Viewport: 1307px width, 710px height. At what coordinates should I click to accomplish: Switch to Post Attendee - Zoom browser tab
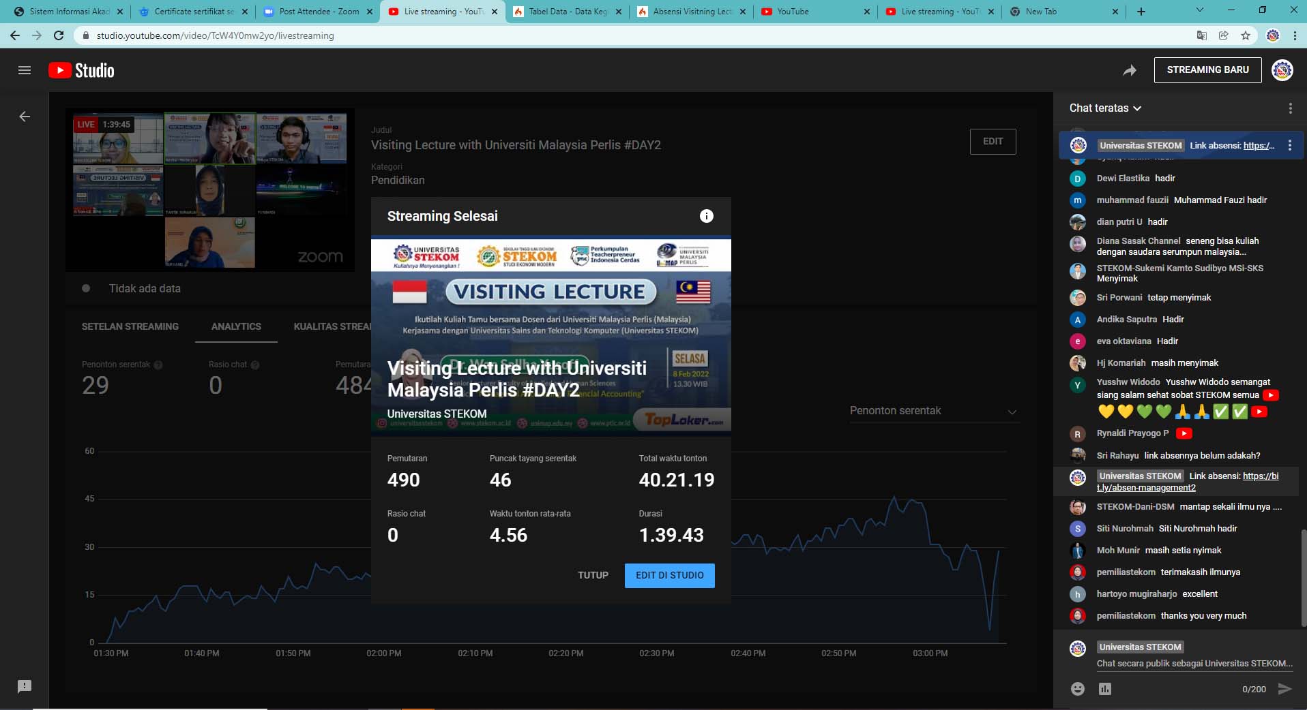(319, 12)
